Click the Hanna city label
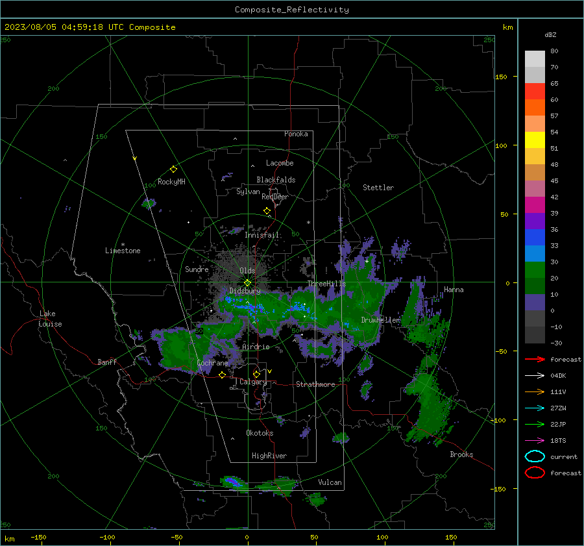 (x=454, y=290)
